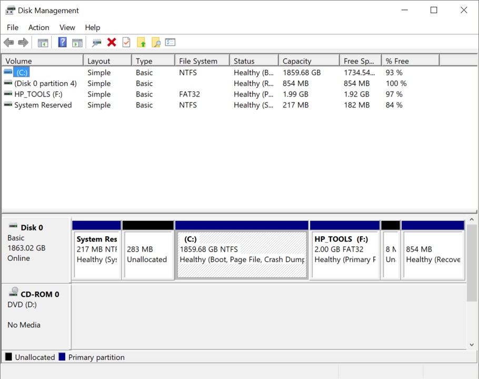Click the black Unallocated legend swatch
The image size is (479, 379).
click(8, 357)
